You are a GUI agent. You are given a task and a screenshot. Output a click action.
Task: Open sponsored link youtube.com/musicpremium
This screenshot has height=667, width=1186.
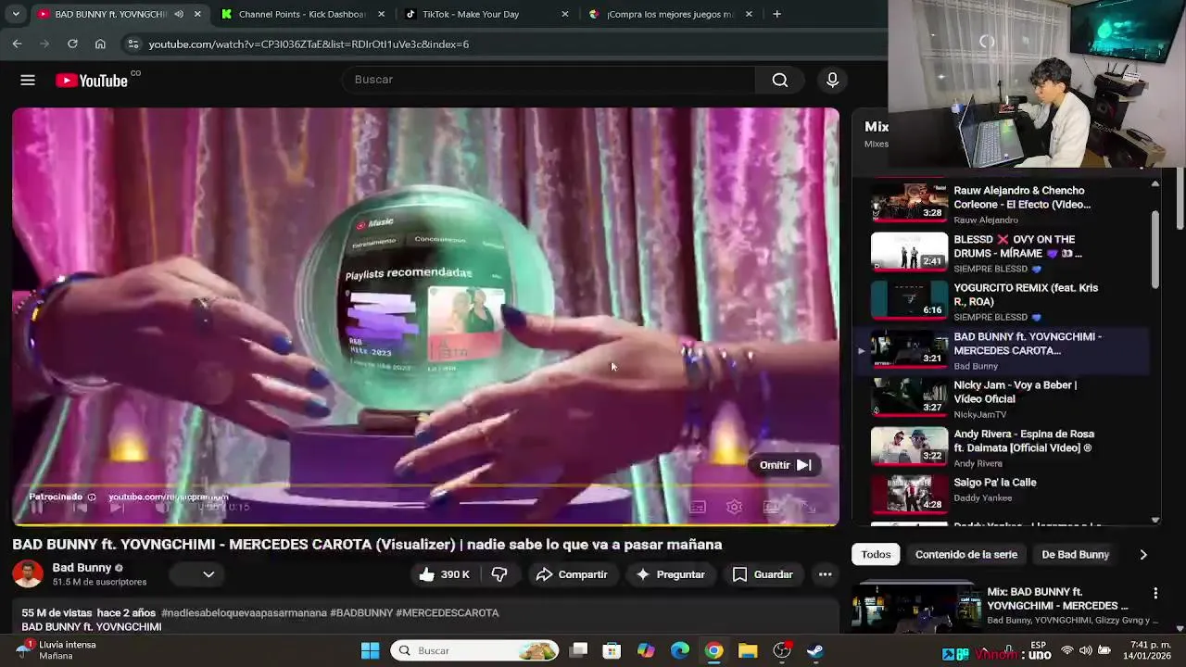[168, 497]
